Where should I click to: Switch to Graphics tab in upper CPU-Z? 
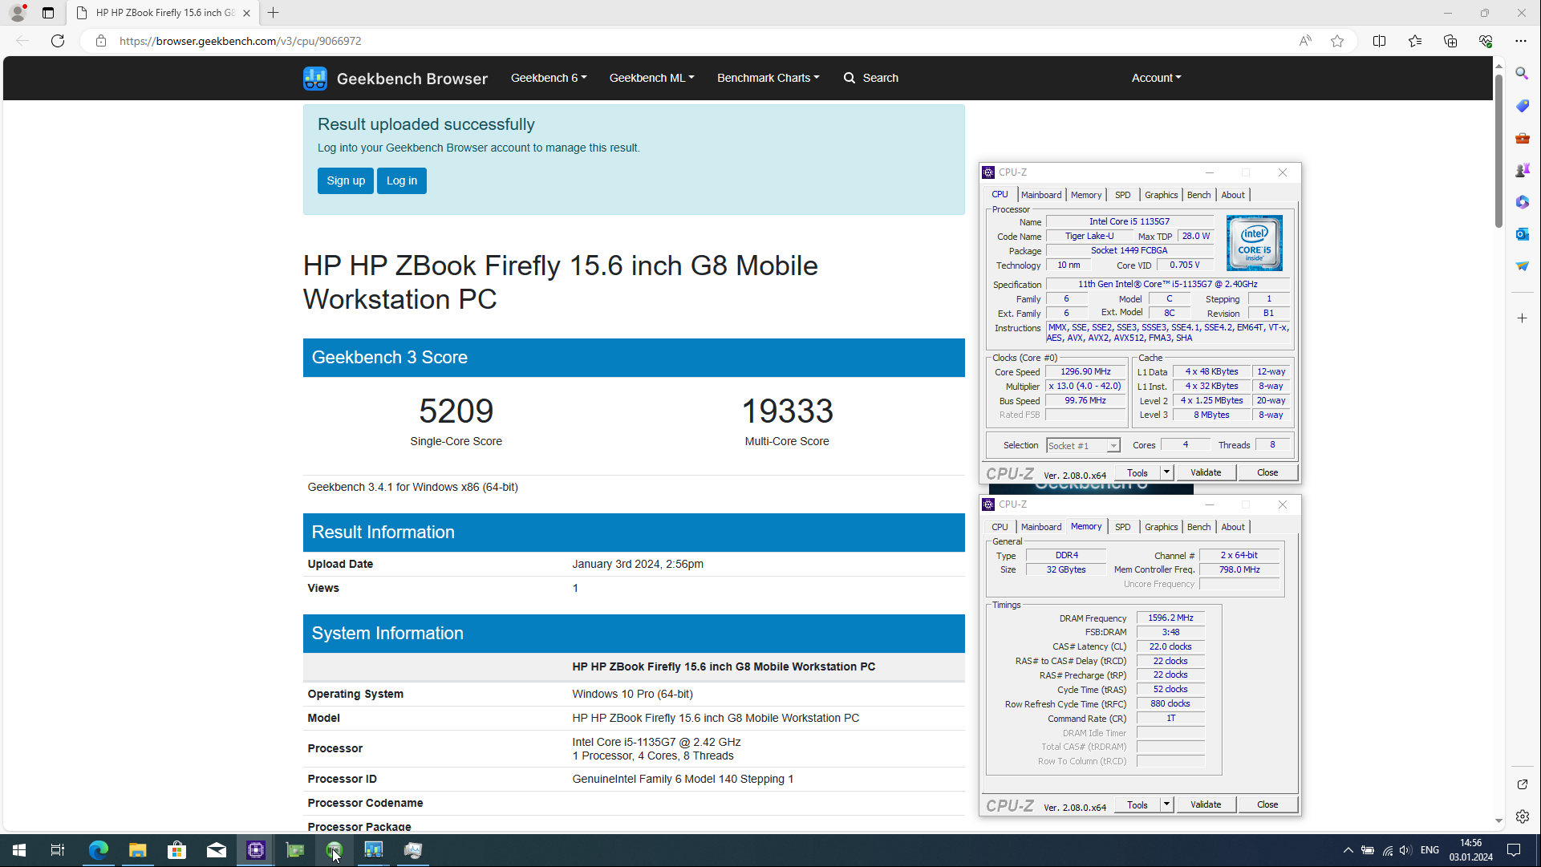tap(1161, 195)
